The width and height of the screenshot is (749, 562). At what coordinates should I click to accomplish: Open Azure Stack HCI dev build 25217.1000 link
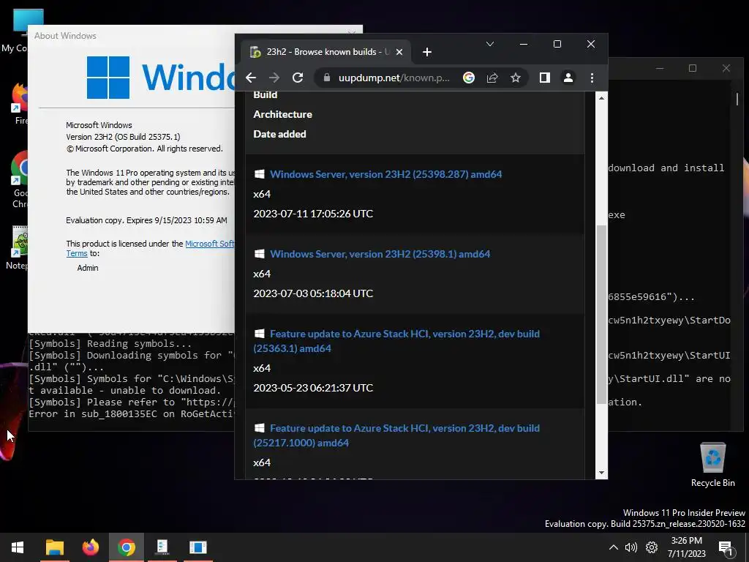396,435
